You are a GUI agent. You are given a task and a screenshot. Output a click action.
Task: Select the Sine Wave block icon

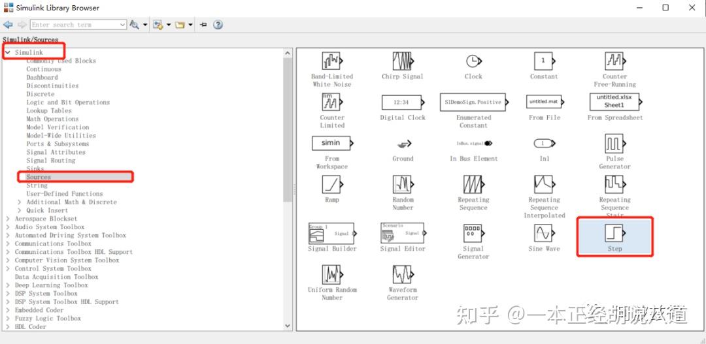[x=544, y=234]
